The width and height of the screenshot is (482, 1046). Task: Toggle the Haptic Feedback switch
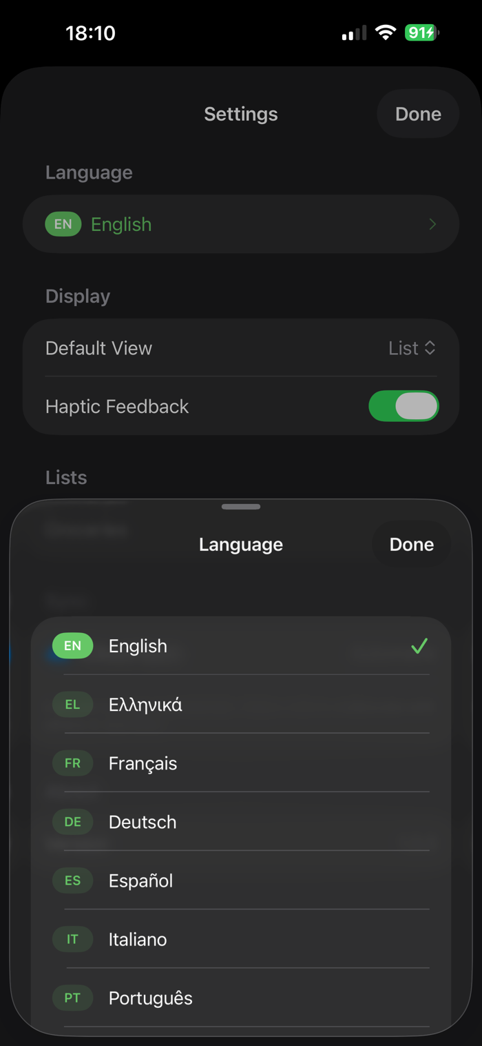point(404,406)
